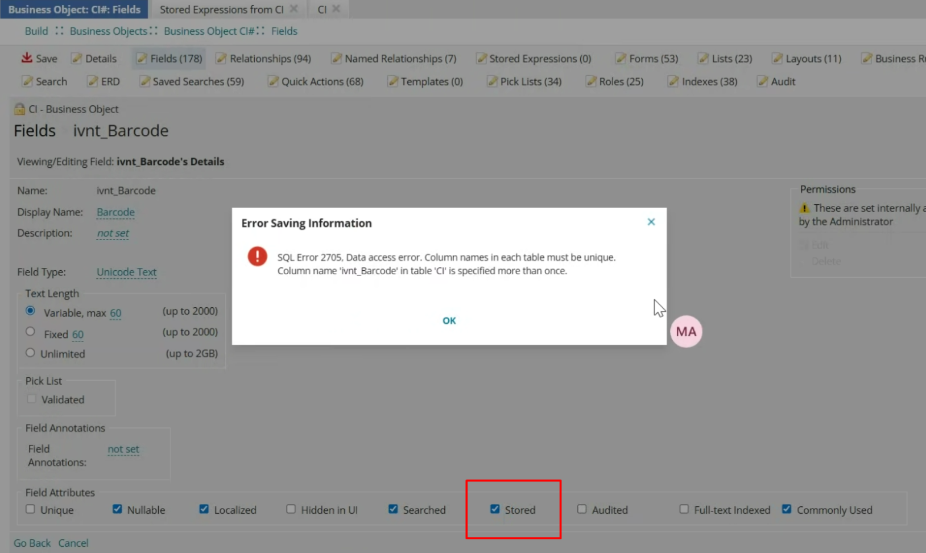Disable the Nullable checkbox

(x=117, y=509)
